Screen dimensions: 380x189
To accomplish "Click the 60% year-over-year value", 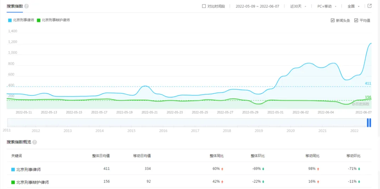I will [216, 169].
